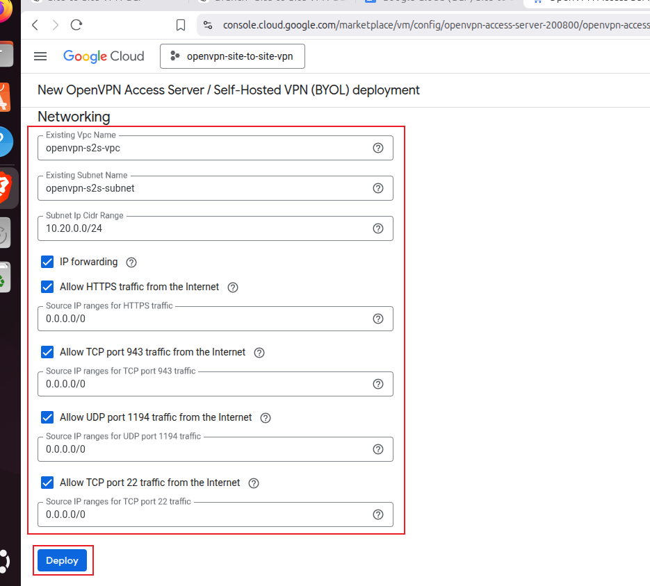Screen dimensions: 650x586
Task: Toggle Allow UDP port 1194 traffic checkbox
Action: point(47,417)
